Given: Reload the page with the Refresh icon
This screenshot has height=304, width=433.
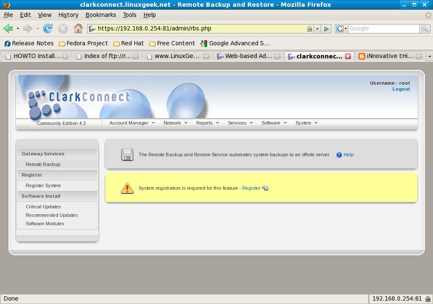Looking at the screenshot, I should (48, 28).
